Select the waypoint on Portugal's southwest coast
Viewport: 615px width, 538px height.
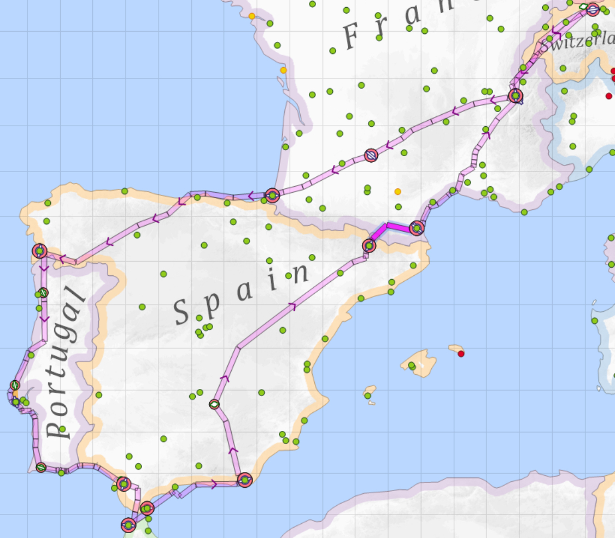pos(41,468)
